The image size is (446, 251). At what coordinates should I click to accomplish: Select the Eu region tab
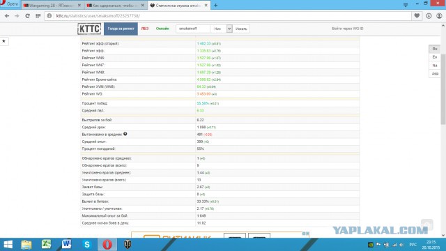(435, 57)
